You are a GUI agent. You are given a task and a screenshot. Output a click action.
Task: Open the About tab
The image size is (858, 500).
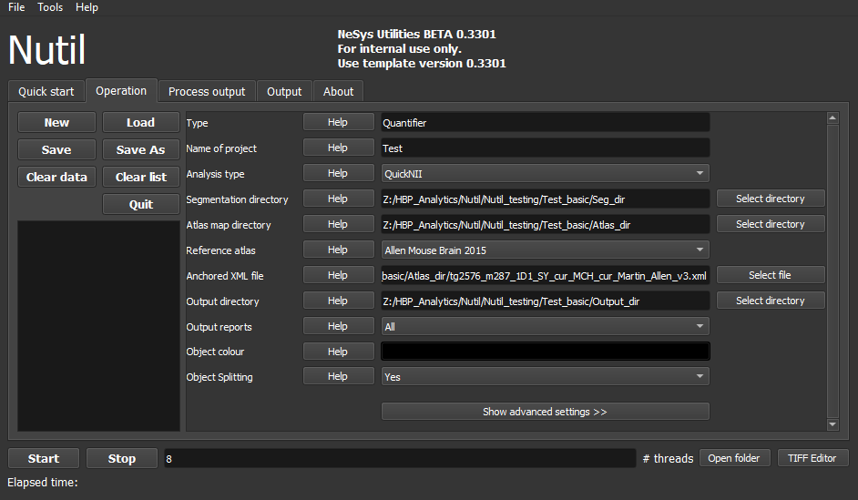point(338,92)
